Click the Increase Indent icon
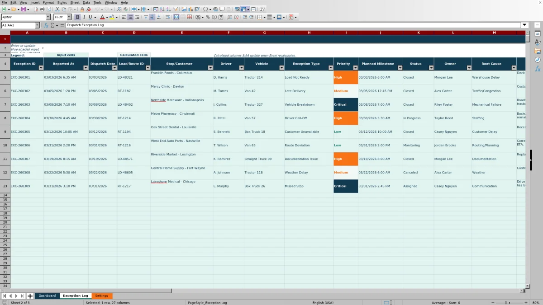543x305 pixels. coord(245,17)
